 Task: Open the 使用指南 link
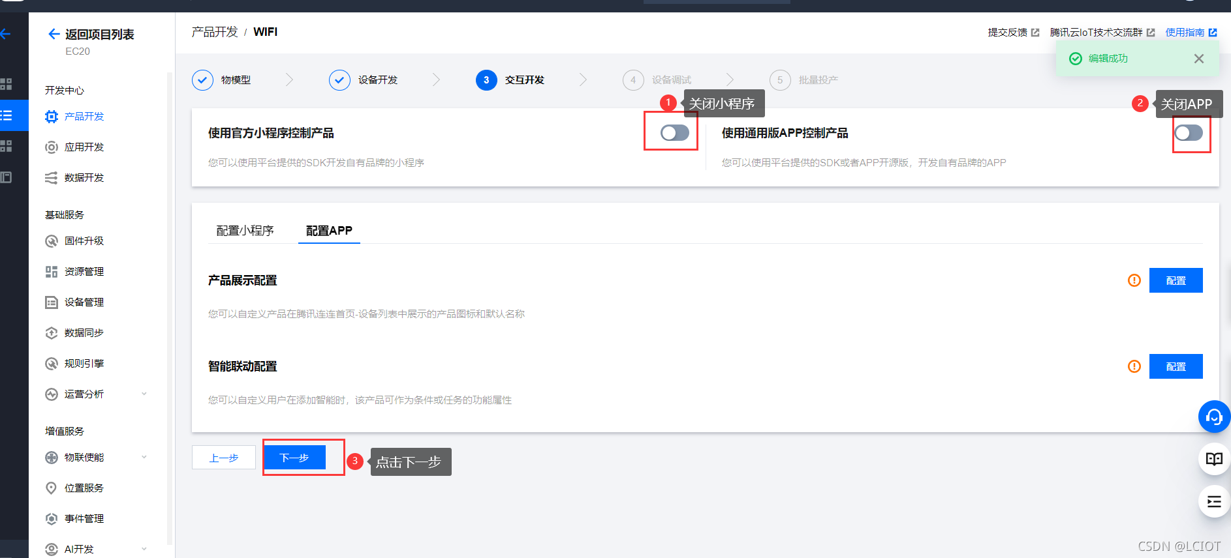[x=1185, y=33]
